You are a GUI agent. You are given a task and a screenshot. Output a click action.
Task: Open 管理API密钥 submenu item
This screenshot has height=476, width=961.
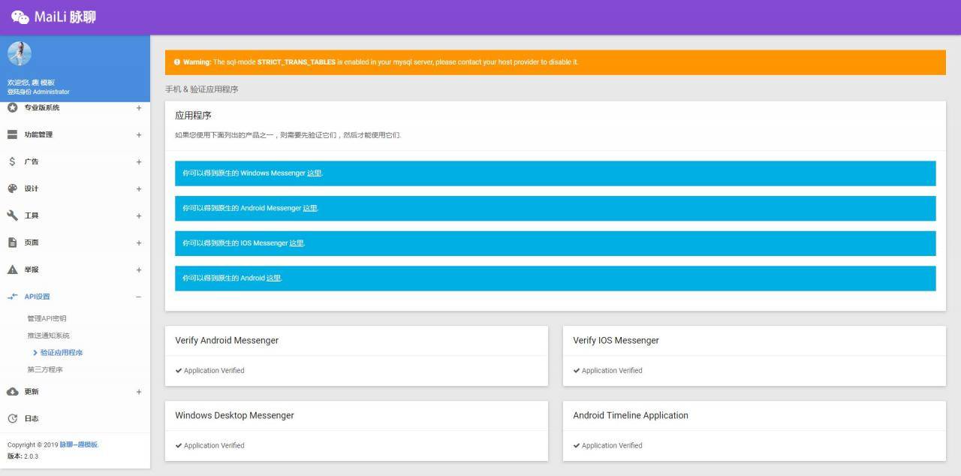(47, 318)
